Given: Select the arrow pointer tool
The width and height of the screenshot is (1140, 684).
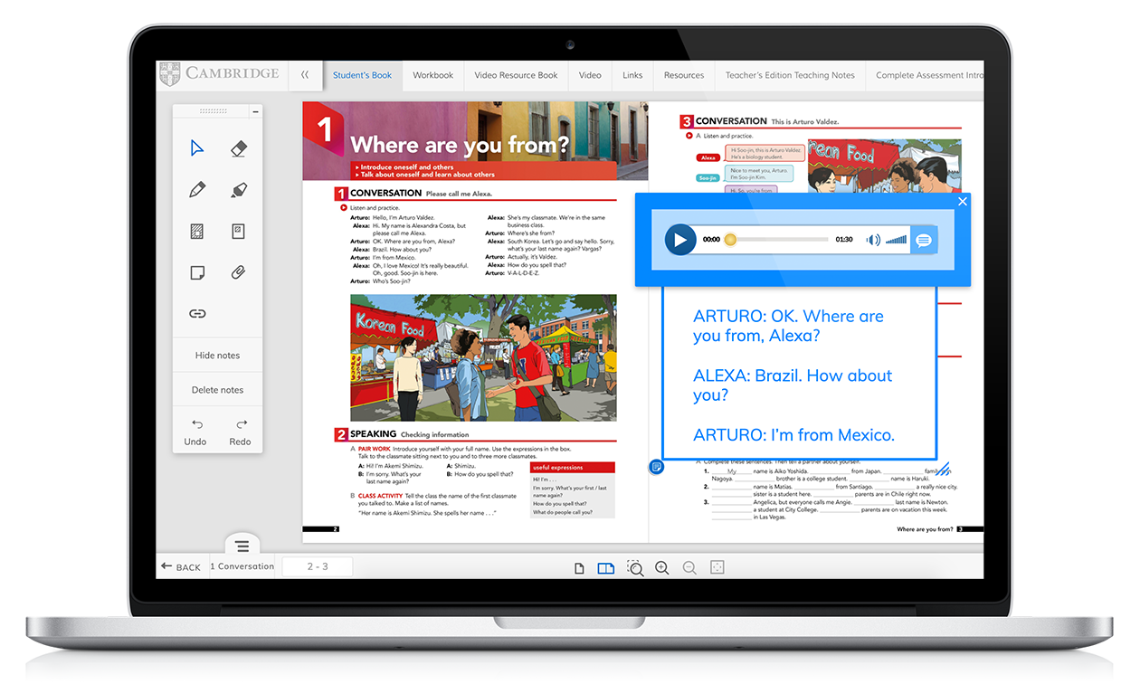Looking at the screenshot, I should pos(197,148).
